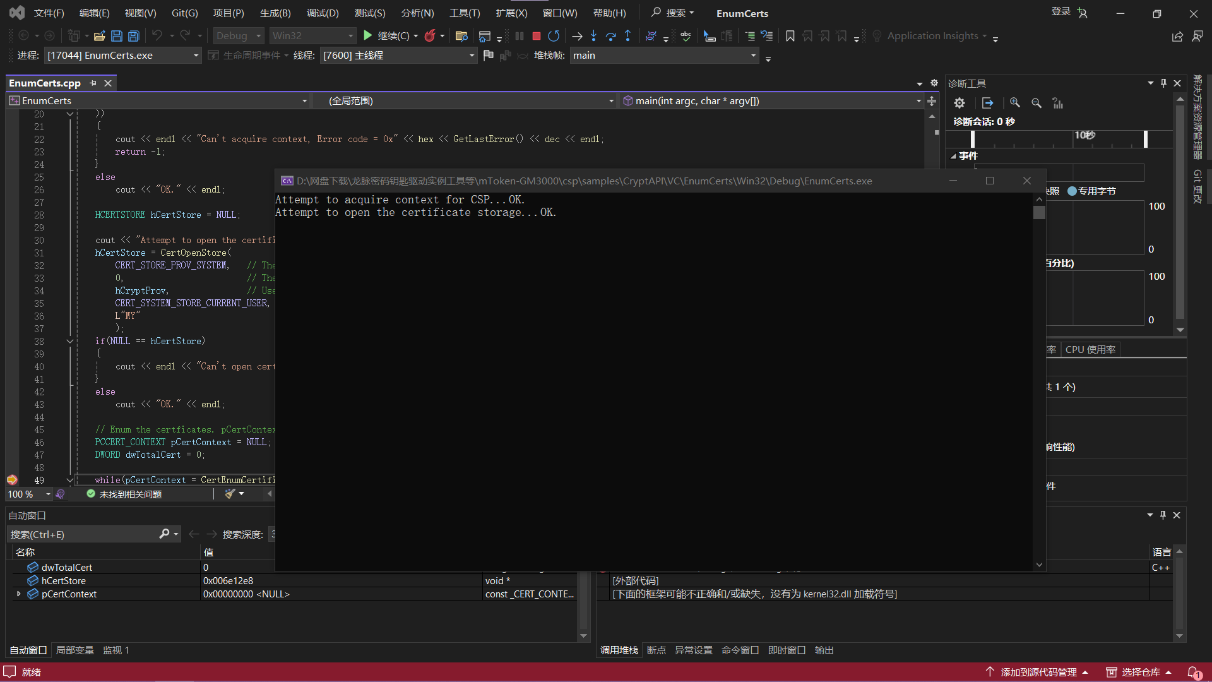Open diagnostic tools settings gear
This screenshot has width=1212, height=682.
click(959, 103)
